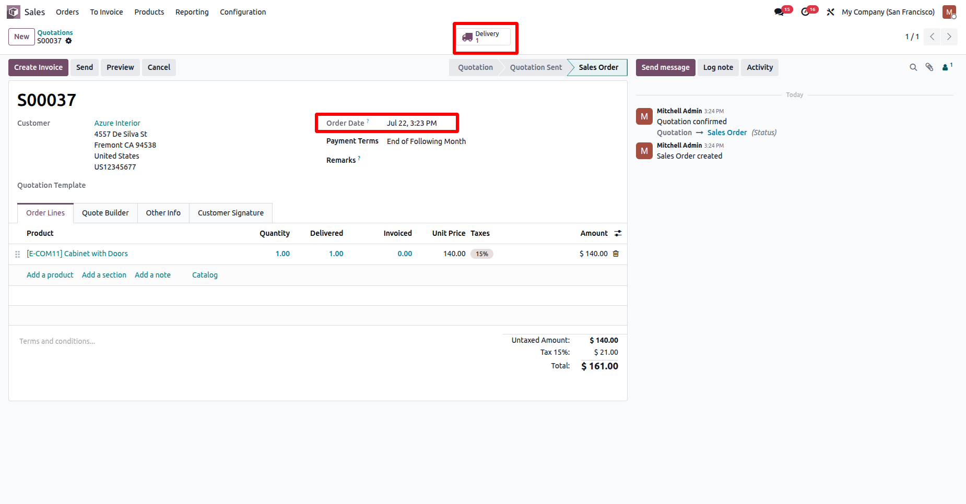The image size is (966, 504).
Task: Click the quantity 1.00 cell
Action: (282, 254)
